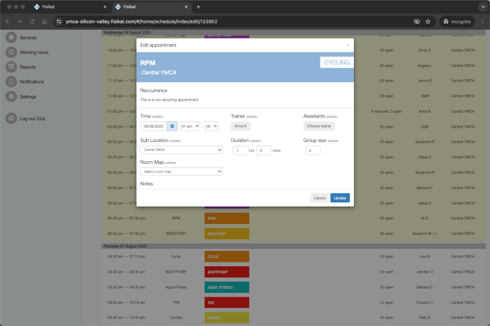The image size is (490, 326).
Task: Cancel the appointment edit
Action: point(319,198)
